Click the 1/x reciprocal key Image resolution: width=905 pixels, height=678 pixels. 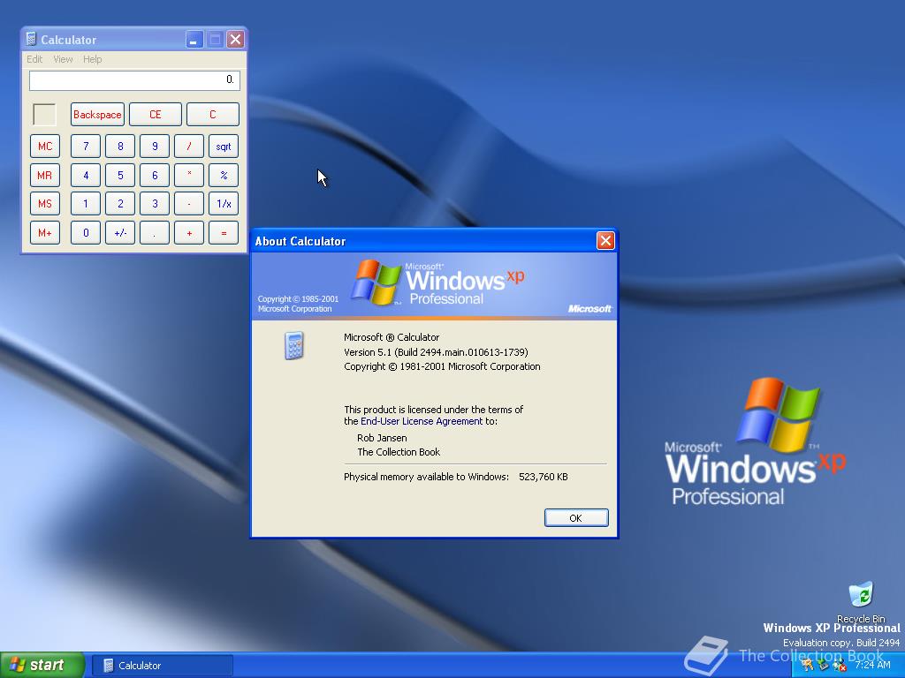(x=224, y=204)
